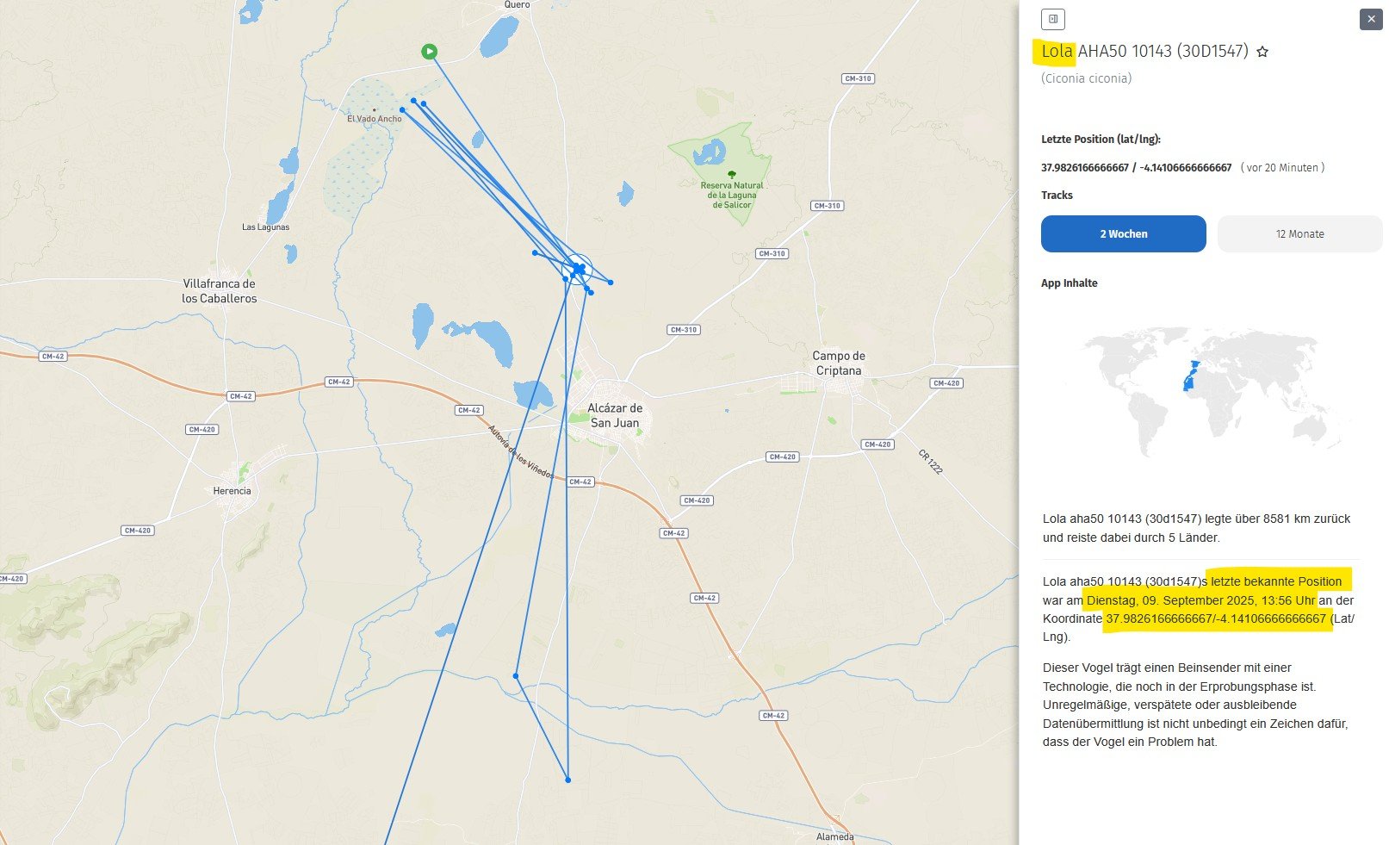Click the Autovía de los Viñedos label
1389x845 pixels.
point(521,452)
